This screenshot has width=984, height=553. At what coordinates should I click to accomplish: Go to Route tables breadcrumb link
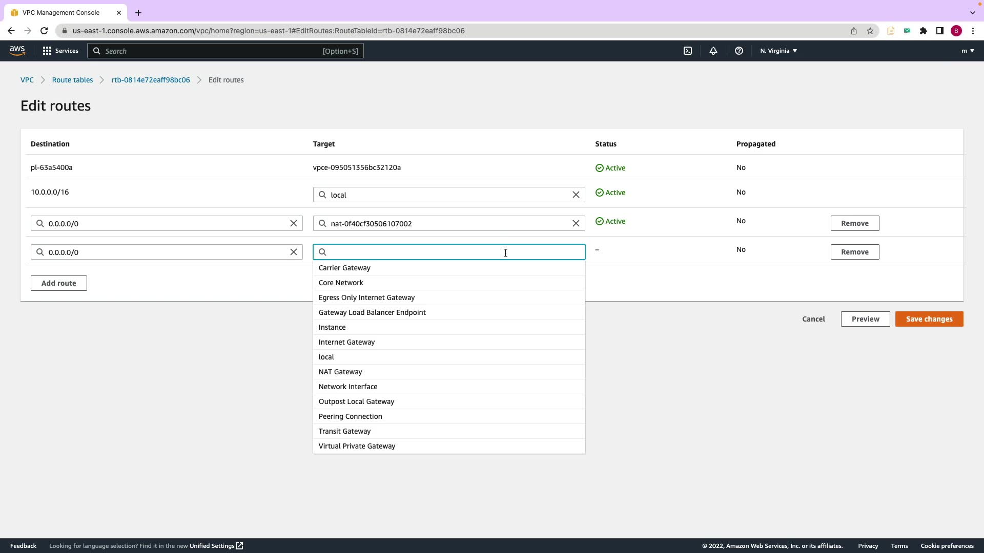(x=72, y=80)
